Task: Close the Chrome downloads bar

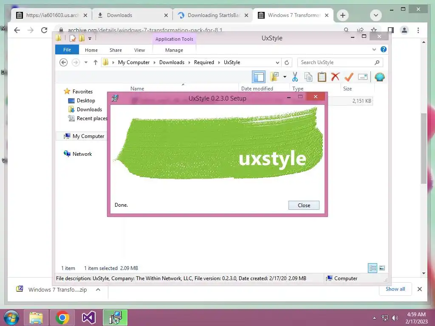Action: pos(419,289)
